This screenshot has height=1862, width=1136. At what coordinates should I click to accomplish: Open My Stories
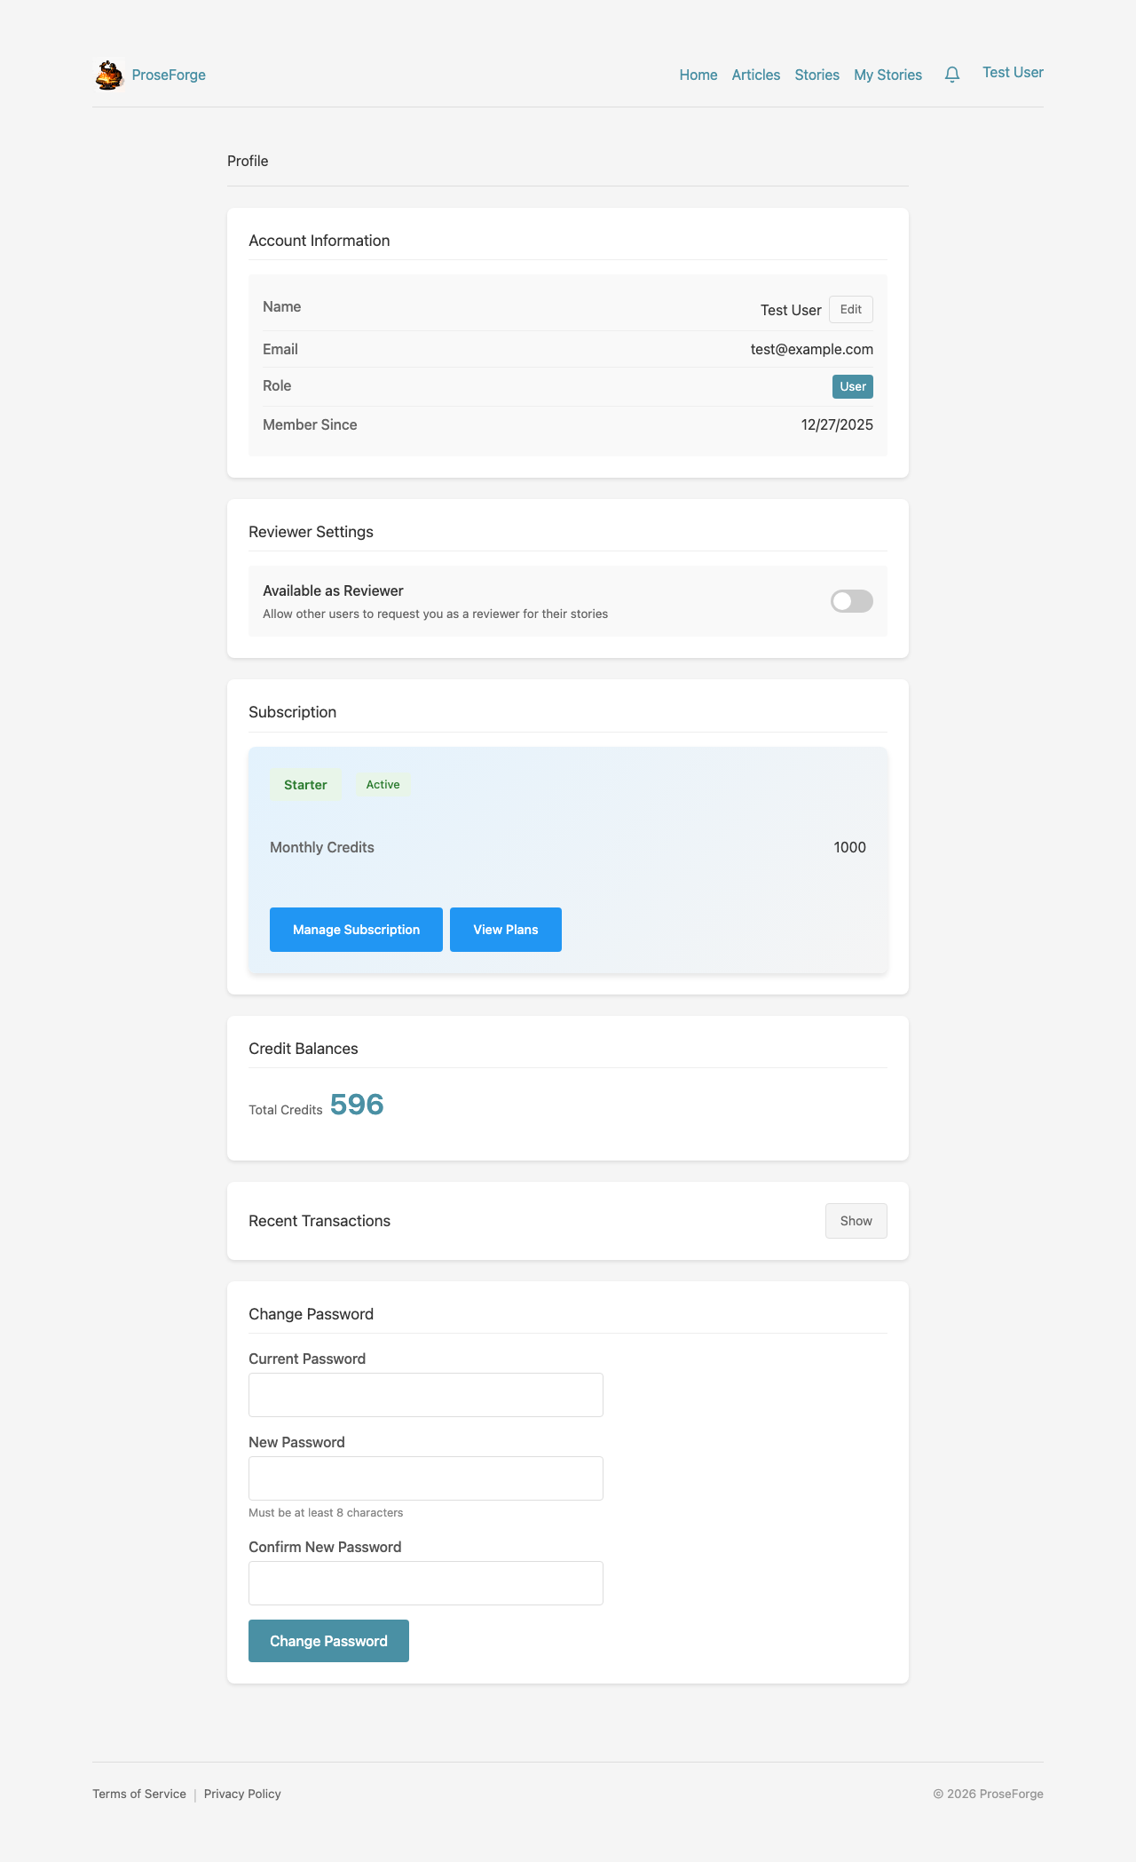(x=887, y=75)
